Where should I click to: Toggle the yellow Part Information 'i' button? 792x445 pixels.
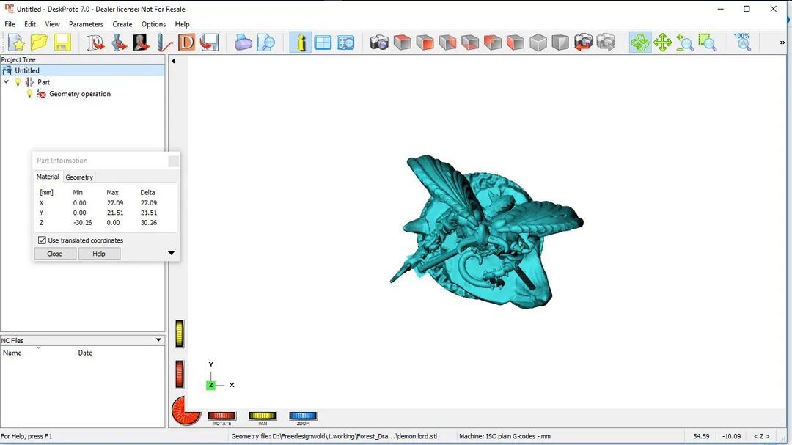pos(301,43)
